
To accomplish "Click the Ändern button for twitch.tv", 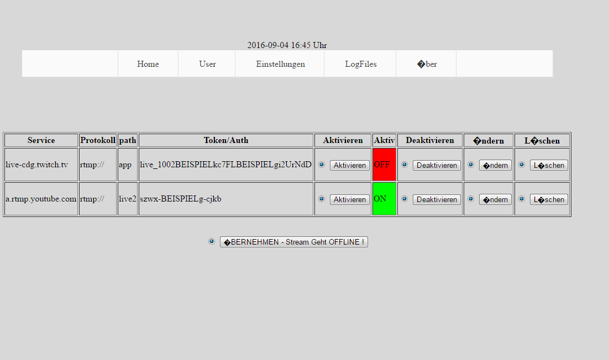I will [495, 165].
